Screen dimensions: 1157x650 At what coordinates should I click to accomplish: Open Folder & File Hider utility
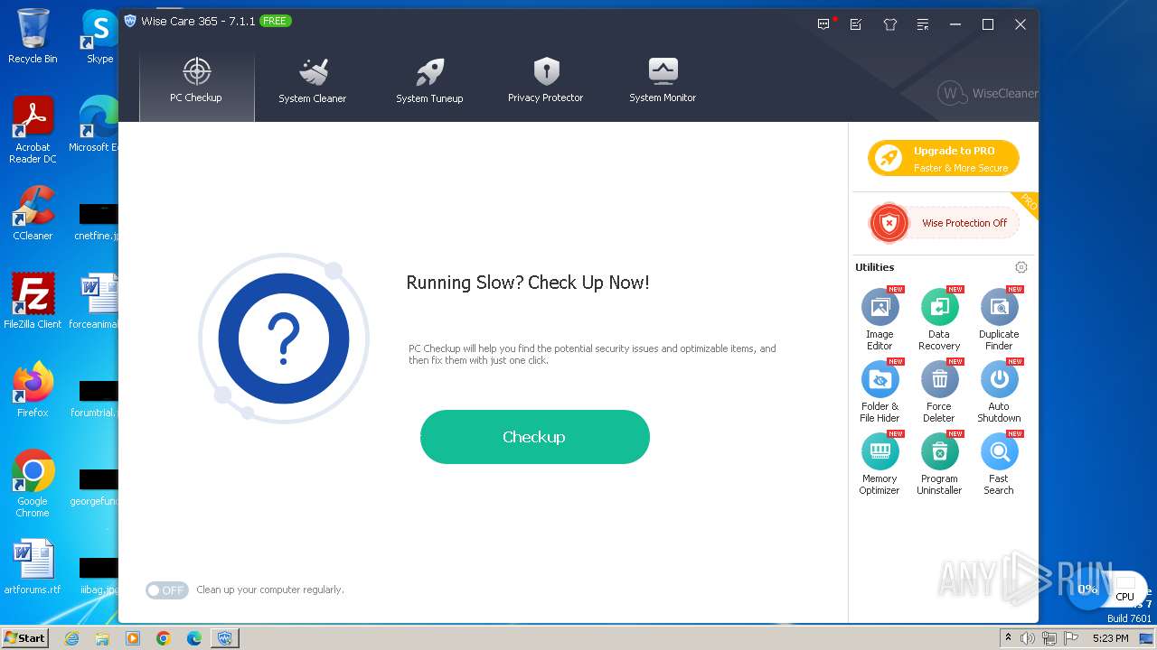click(x=880, y=391)
